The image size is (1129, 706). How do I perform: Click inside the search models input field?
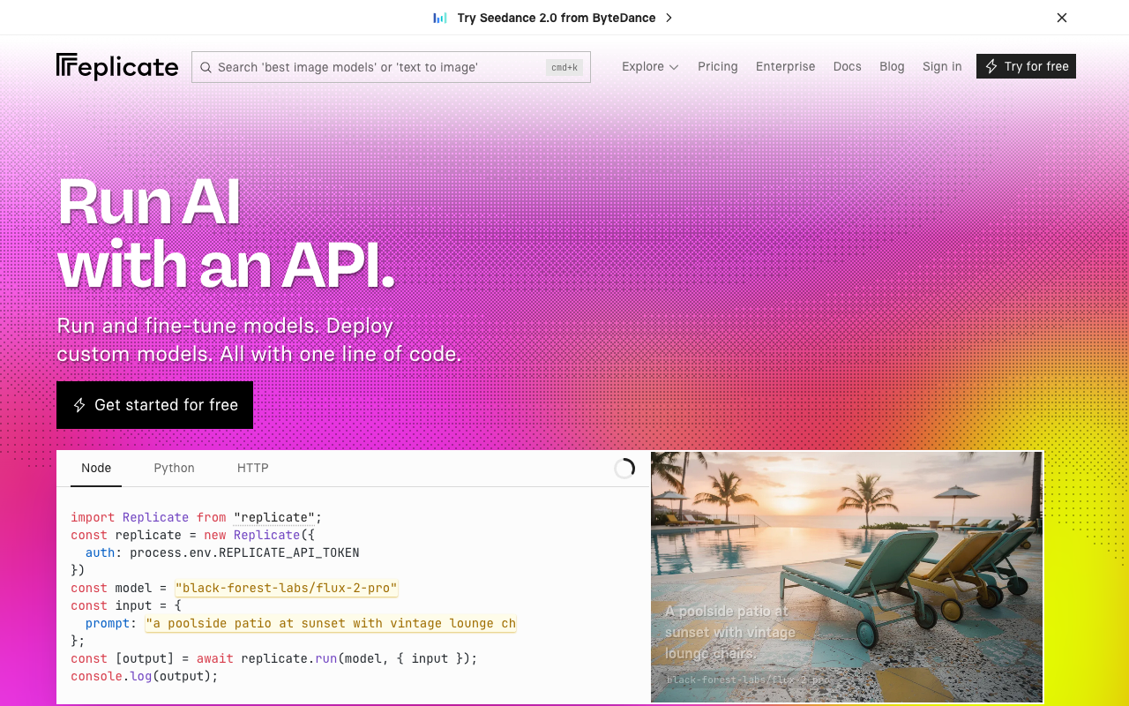point(379,67)
